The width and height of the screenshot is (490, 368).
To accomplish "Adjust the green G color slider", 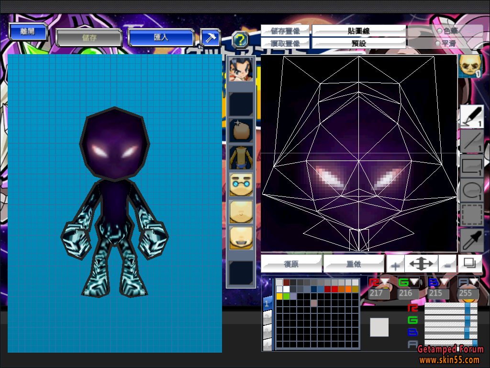I will click(451, 320).
